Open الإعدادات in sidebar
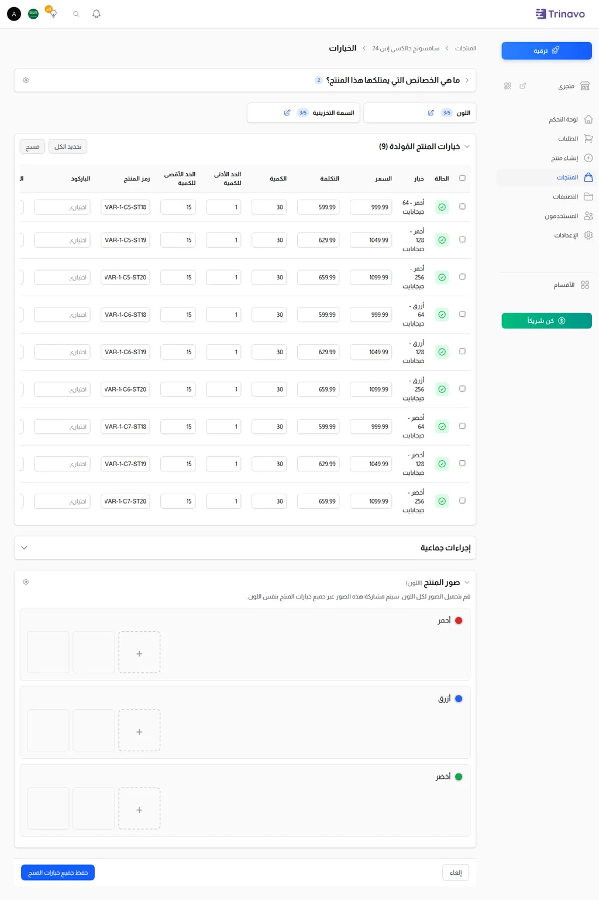This screenshot has height=900, width=599. pyautogui.click(x=573, y=235)
